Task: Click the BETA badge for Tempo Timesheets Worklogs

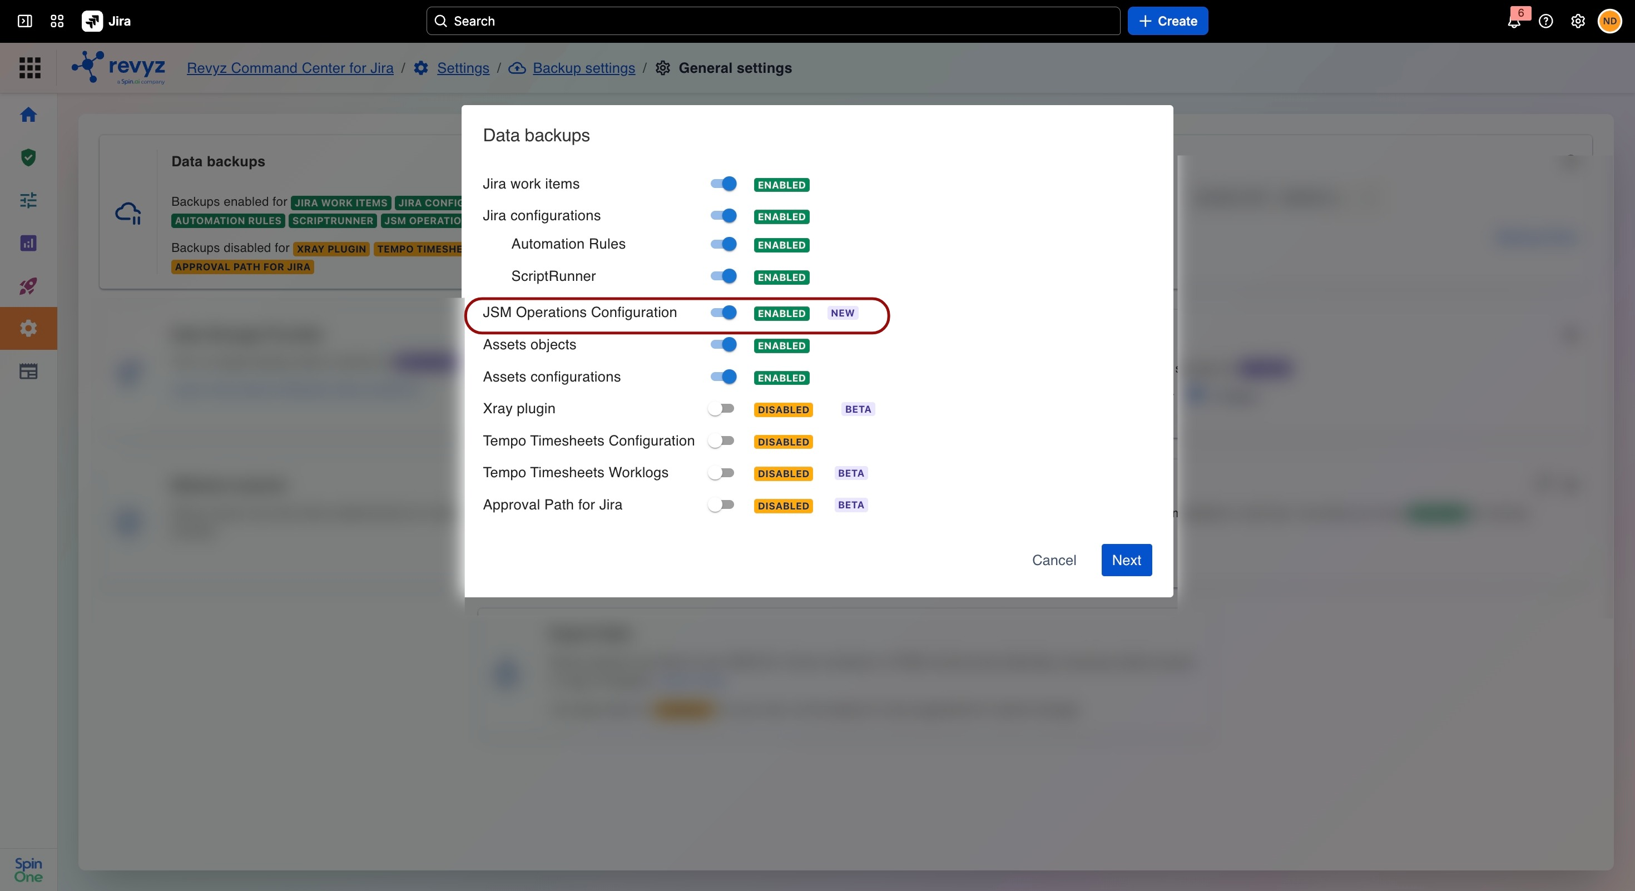Action: tap(851, 473)
